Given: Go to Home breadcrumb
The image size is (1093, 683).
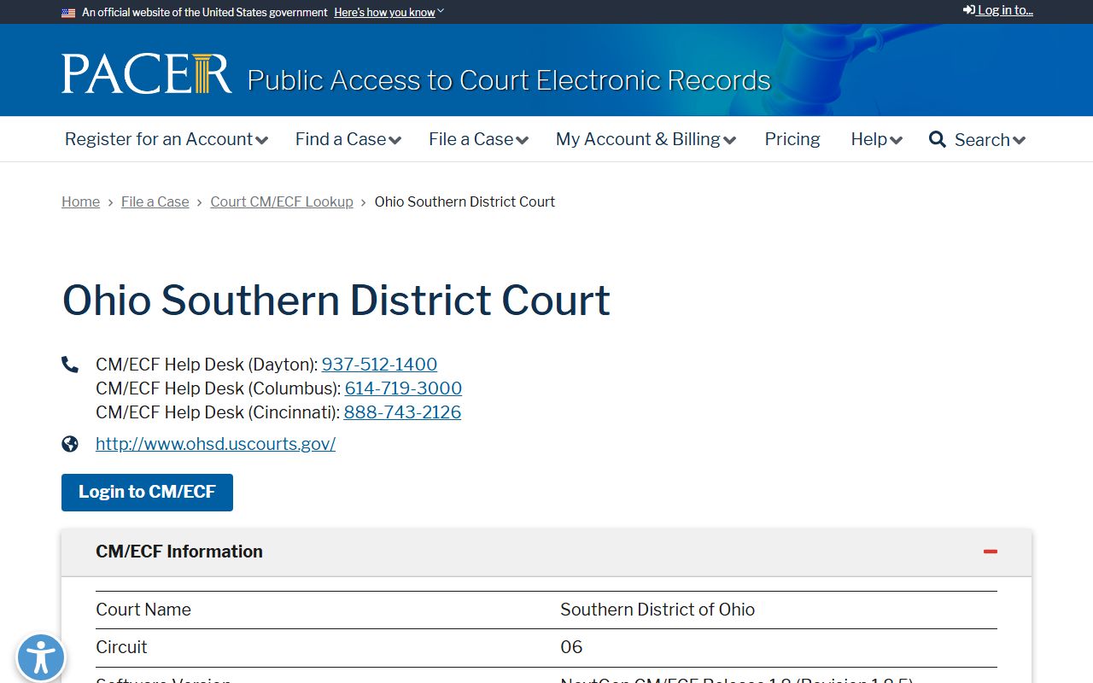Looking at the screenshot, I should (80, 201).
